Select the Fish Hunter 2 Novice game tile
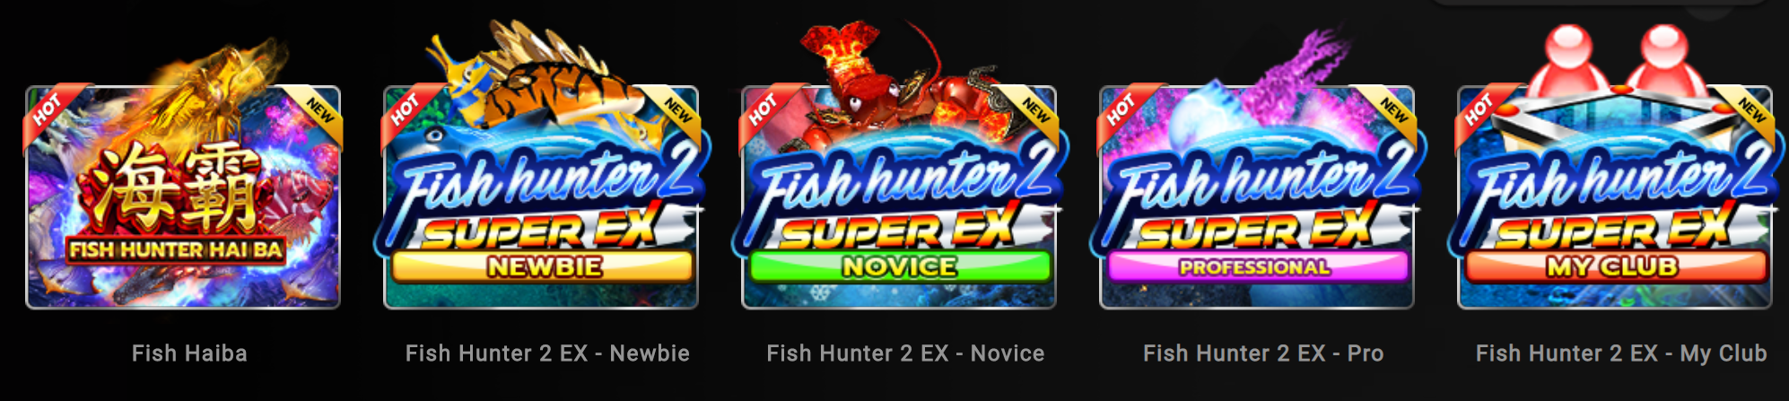Image resolution: width=1789 pixels, height=401 pixels. (899, 197)
